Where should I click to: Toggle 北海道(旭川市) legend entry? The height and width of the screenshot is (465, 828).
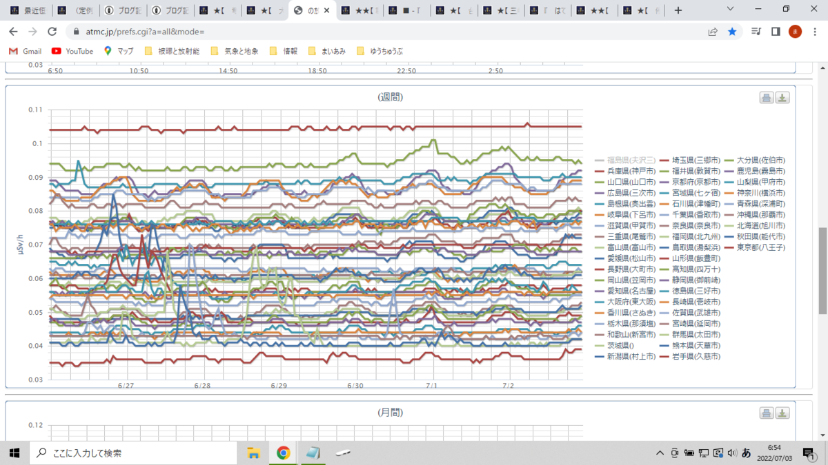tap(755, 225)
